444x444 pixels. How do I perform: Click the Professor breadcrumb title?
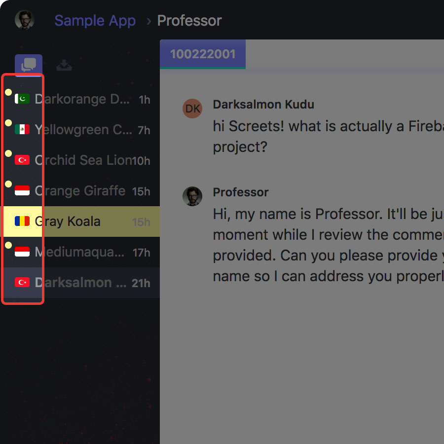pyautogui.click(x=189, y=21)
